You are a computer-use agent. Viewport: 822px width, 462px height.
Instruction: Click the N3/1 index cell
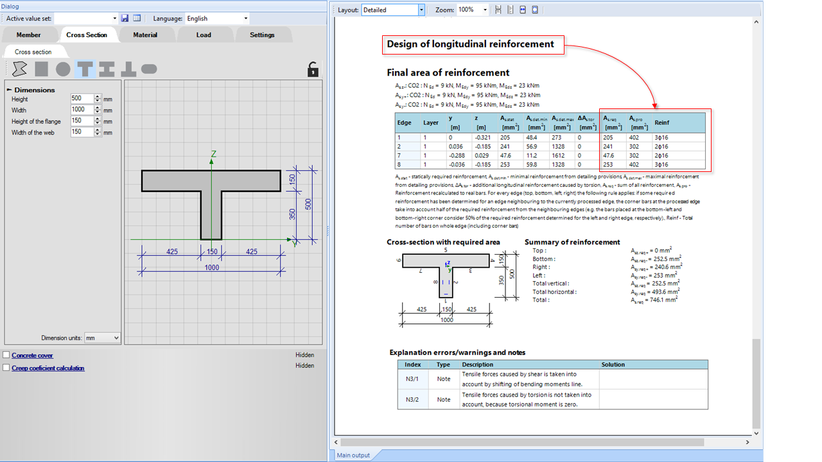[412, 379]
